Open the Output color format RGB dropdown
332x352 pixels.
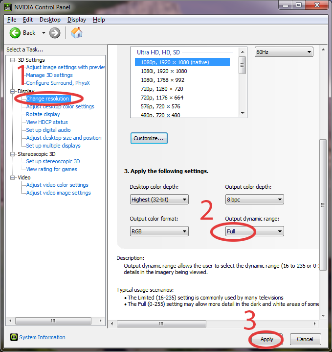[x=159, y=231]
